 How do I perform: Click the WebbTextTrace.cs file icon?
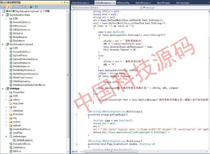11,78
